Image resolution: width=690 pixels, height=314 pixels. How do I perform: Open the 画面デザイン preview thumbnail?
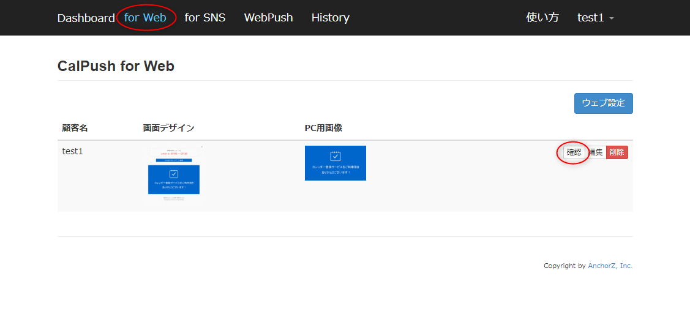(x=174, y=176)
